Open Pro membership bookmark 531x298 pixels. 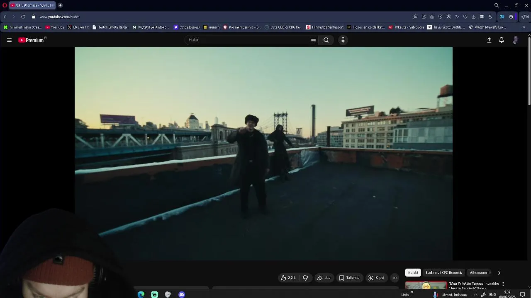tap(242, 27)
